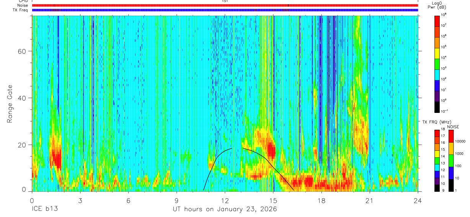Pick the red top segment of the TX FRQ colorbar
Screen dimensions: 470x217
point(437,133)
